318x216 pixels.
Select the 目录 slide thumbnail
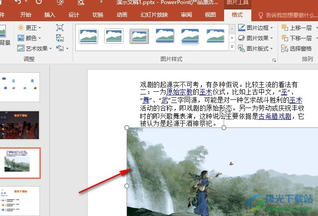20,87
